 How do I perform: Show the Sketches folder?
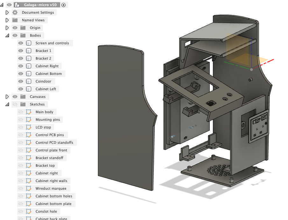(x=15, y=104)
